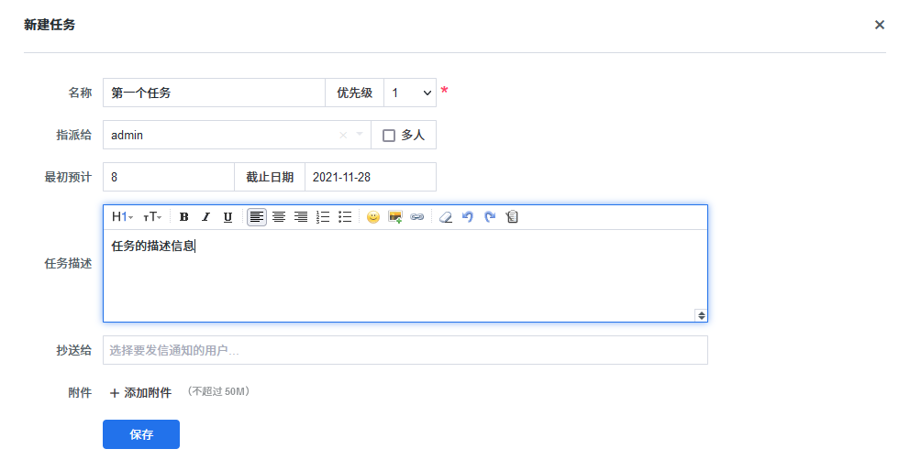910x471 pixels.
Task: Click 添加附件 to add an attachment
Action: coord(140,392)
